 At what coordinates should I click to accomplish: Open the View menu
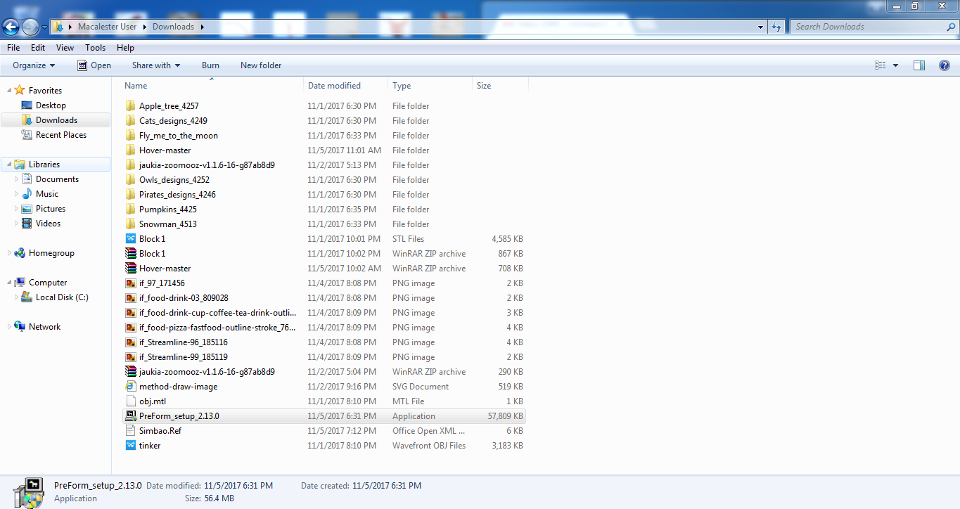pos(65,48)
